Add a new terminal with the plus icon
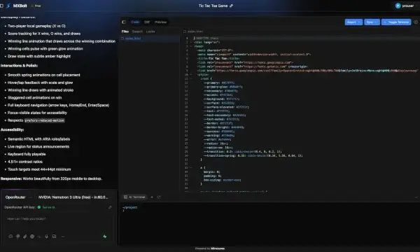 click(x=152, y=197)
